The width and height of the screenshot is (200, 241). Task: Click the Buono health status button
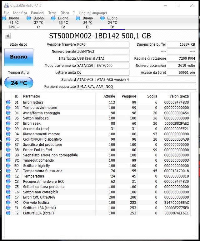pyautogui.click(x=19, y=57)
